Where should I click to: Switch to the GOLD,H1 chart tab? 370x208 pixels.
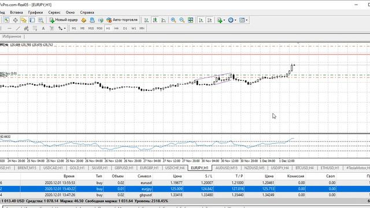tap(77, 168)
